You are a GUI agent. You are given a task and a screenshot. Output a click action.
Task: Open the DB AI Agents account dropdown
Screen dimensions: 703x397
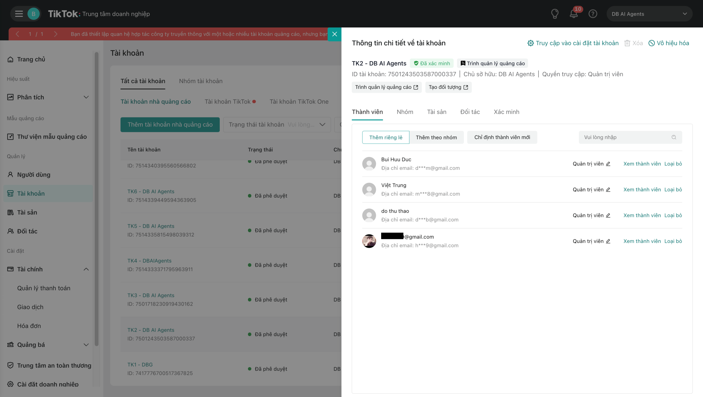(x=649, y=14)
